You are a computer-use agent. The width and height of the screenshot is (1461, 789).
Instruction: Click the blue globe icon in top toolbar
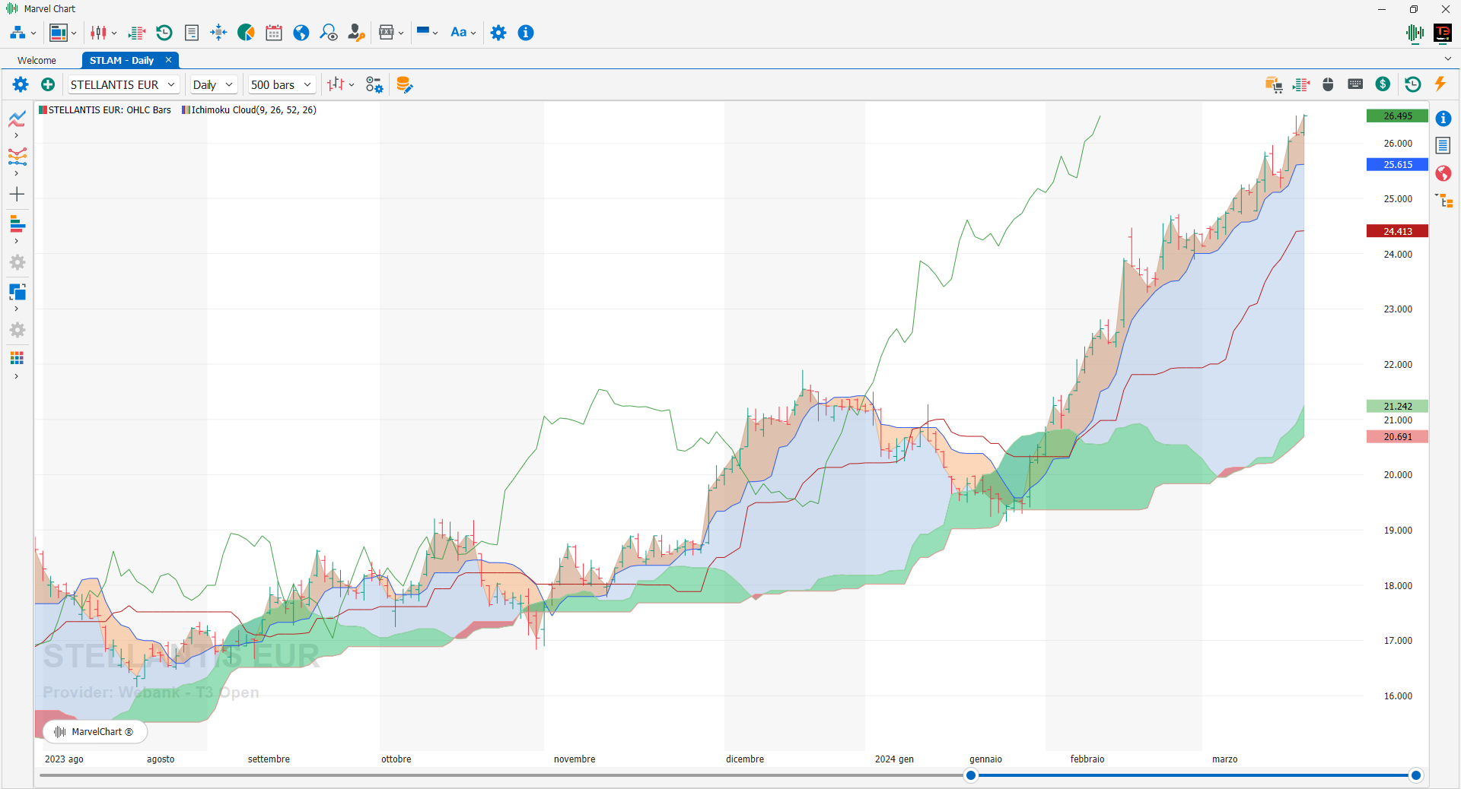[301, 33]
